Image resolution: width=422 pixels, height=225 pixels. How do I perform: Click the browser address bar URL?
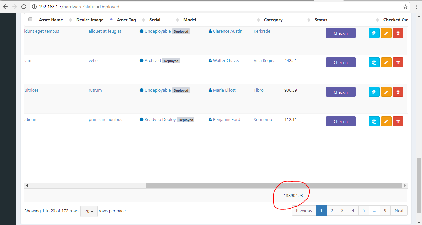pyautogui.click(x=79, y=7)
